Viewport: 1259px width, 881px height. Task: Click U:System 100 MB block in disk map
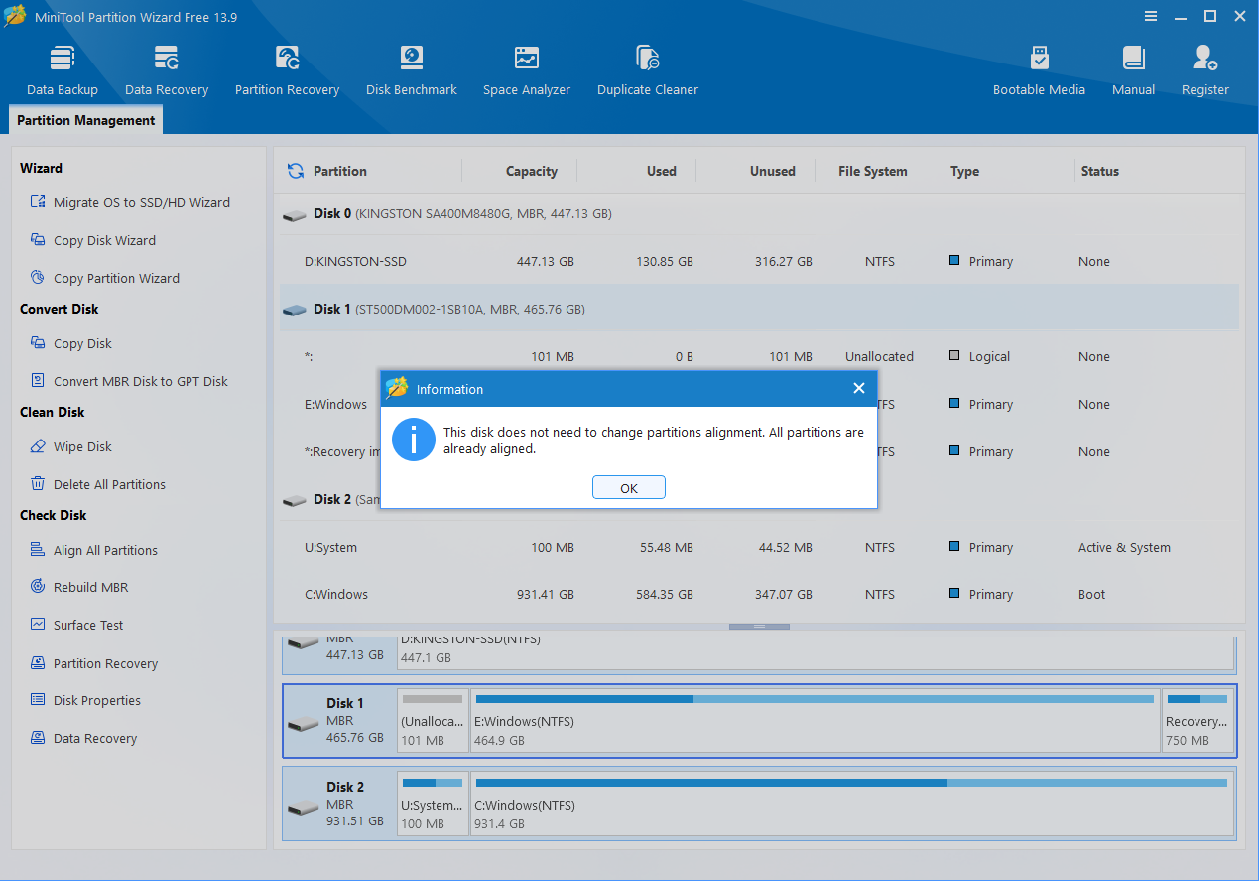tap(433, 804)
